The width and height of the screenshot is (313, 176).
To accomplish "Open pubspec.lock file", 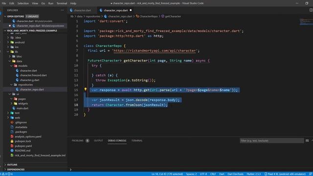I will [23, 141].
